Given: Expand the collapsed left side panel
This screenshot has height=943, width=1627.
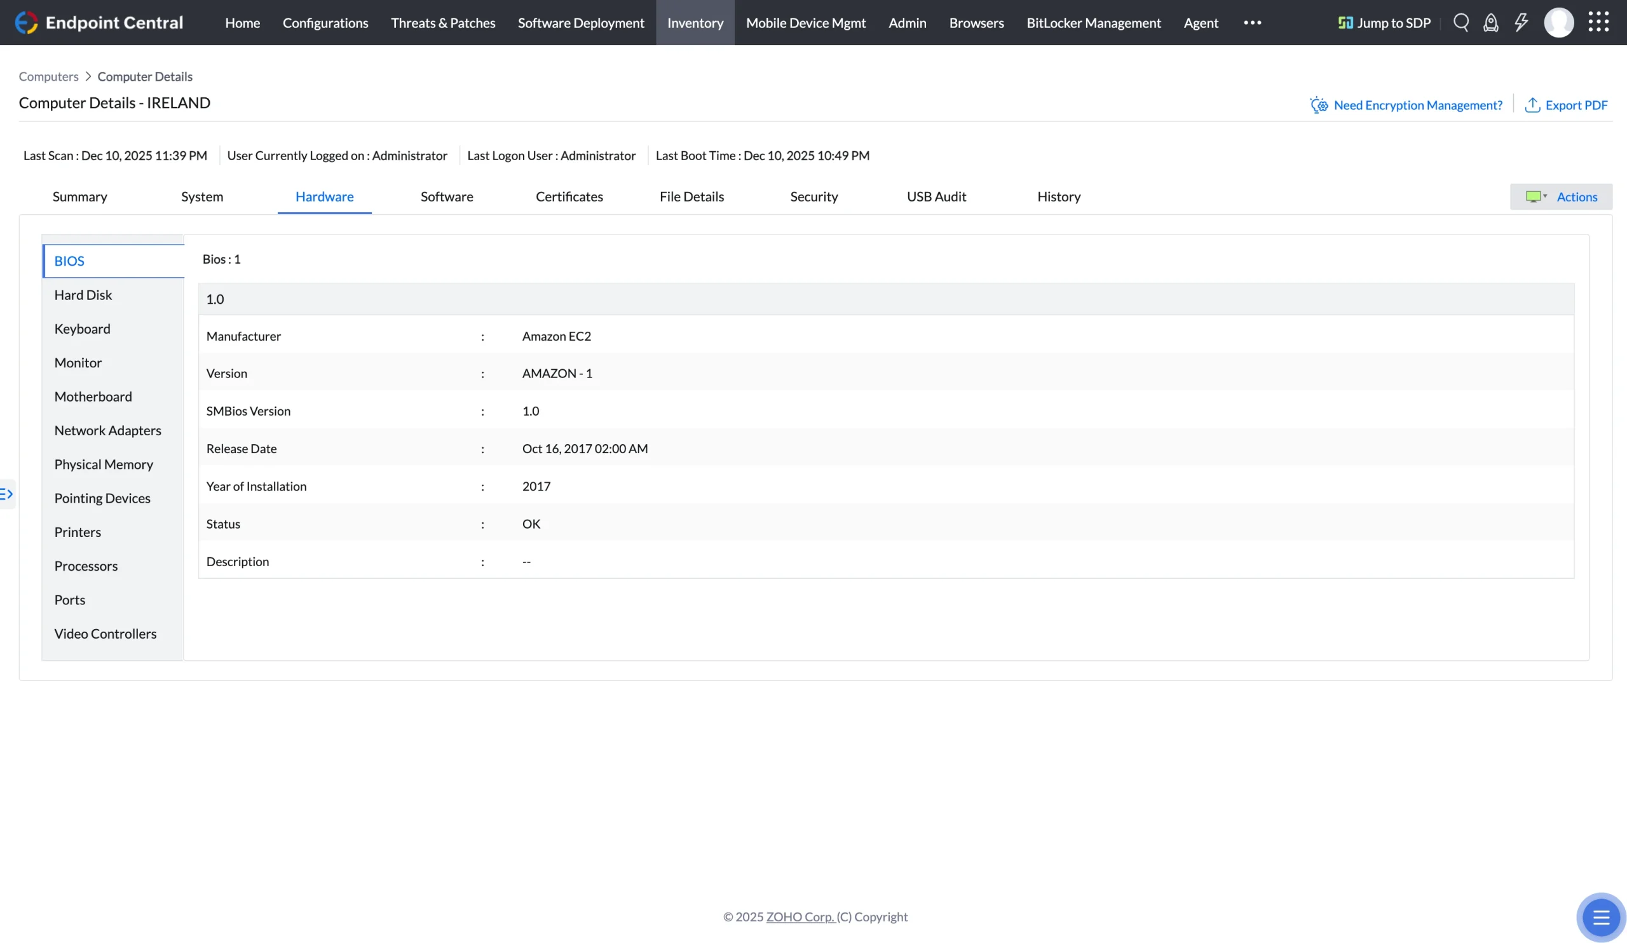Looking at the screenshot, I should tap(6, 494).
